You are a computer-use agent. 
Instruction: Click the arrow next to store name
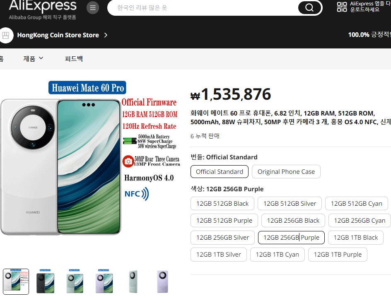coord(106,35)
